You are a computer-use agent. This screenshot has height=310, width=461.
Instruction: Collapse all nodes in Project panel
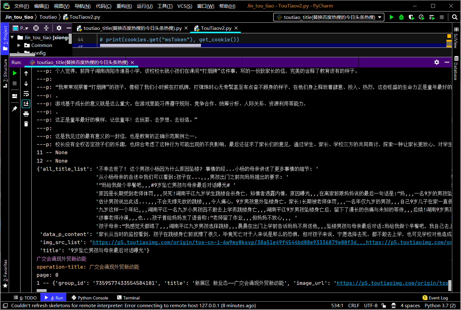pyautogui.click(x=46, y=28)
